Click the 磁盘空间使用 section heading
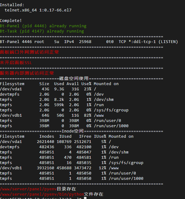Viewport: 185px width, 199px height. (x=74, y=78)
